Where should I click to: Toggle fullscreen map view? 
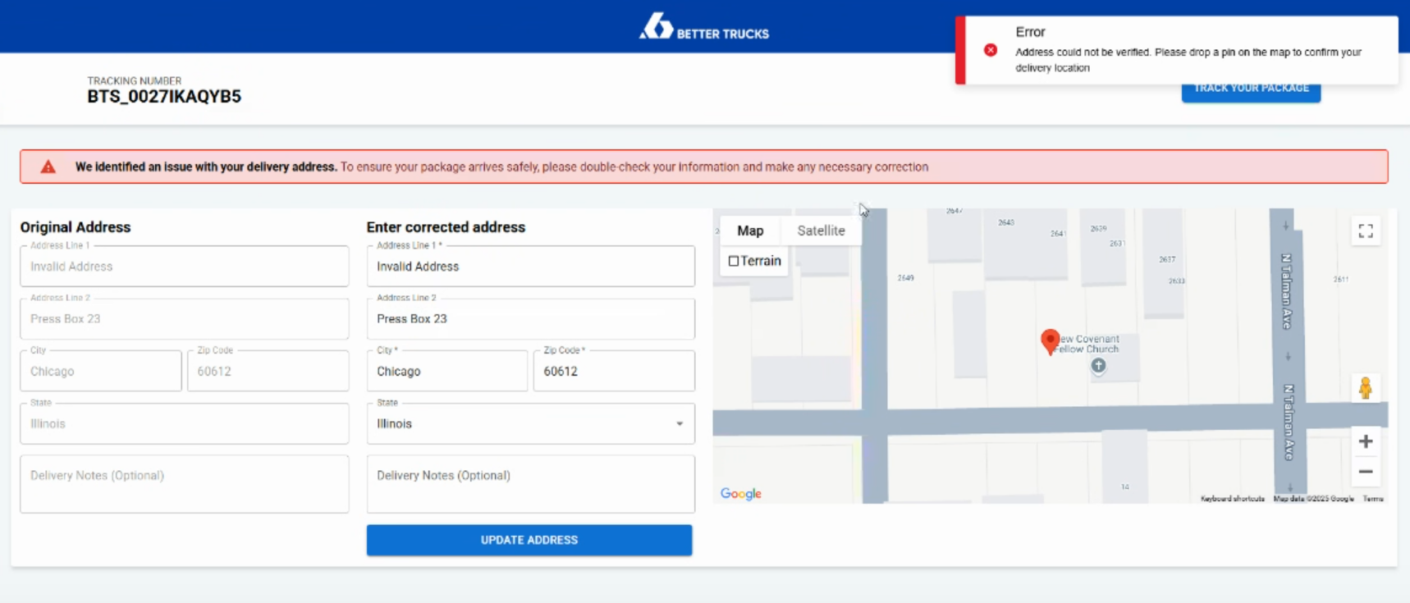click(x=1365, y=231)
